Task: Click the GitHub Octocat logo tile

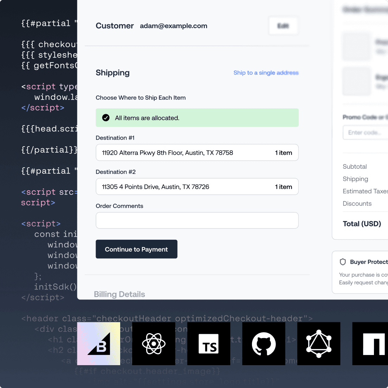Action: tap(264, 343)
